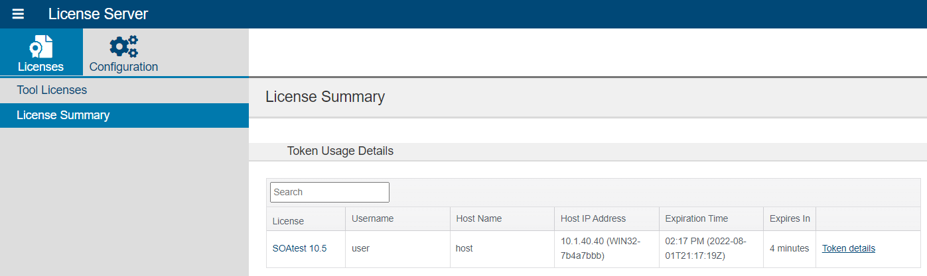Click the License Summary page heading
Viewport: 927px width, 276px height.
[325, 97]
